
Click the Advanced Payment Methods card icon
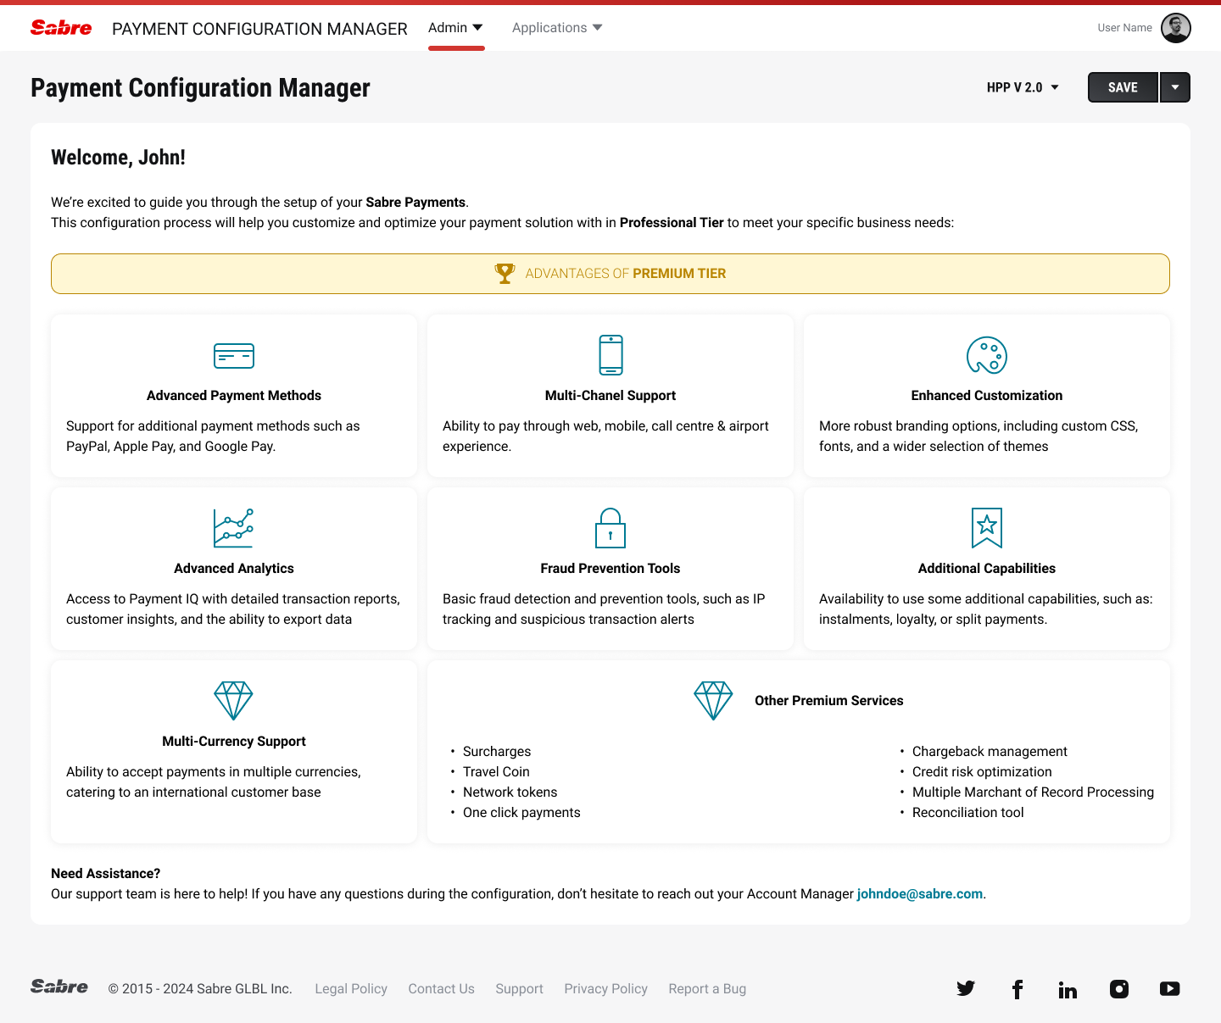tap(234, 356)
